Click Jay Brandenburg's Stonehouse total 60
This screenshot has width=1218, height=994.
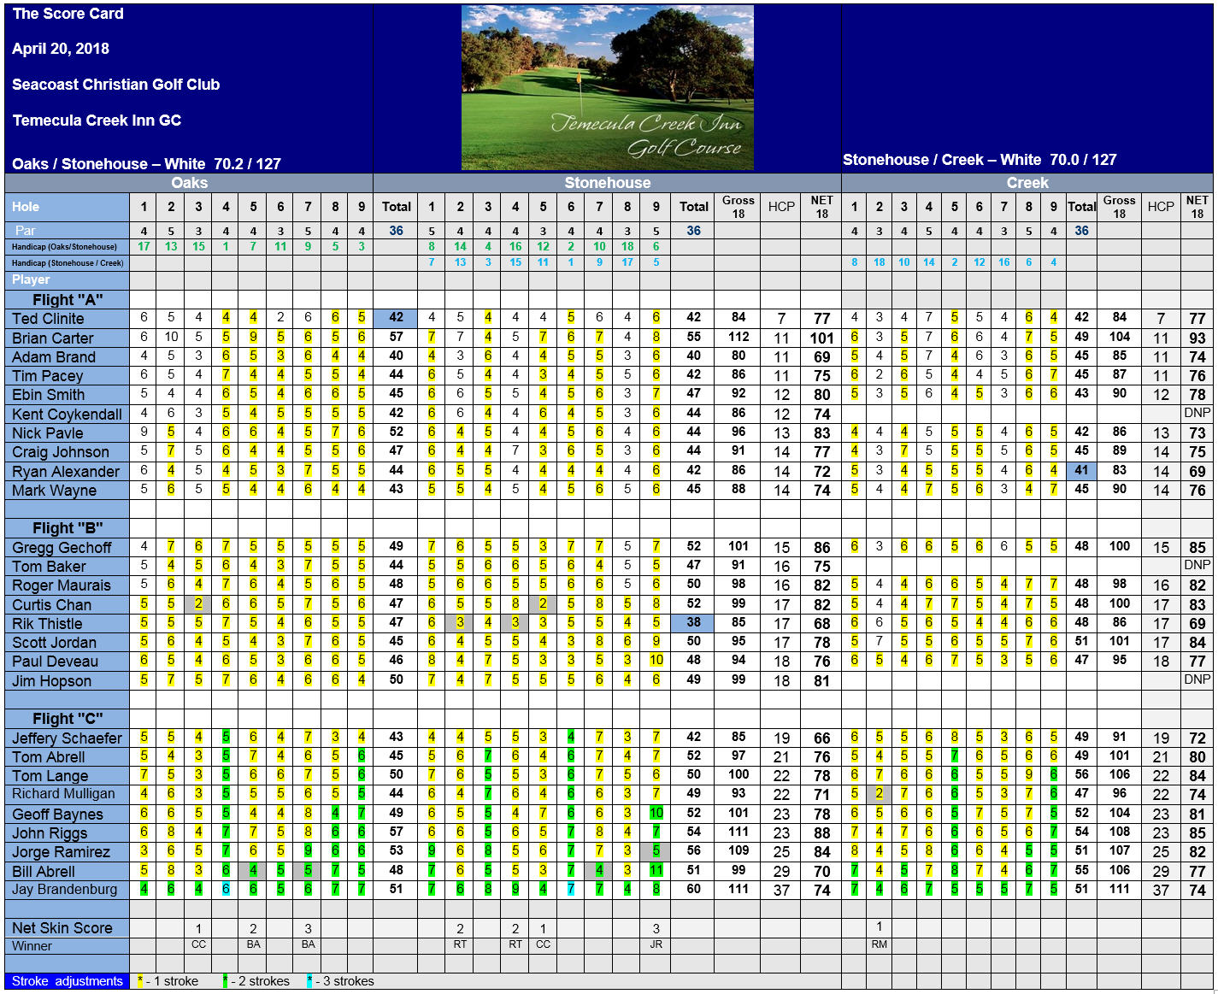[x=693, y=889]
